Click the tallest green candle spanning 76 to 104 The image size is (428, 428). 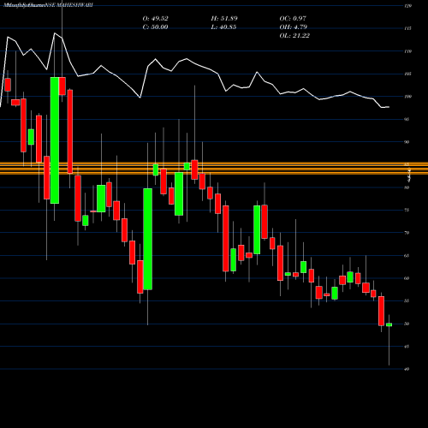(55, 140)
